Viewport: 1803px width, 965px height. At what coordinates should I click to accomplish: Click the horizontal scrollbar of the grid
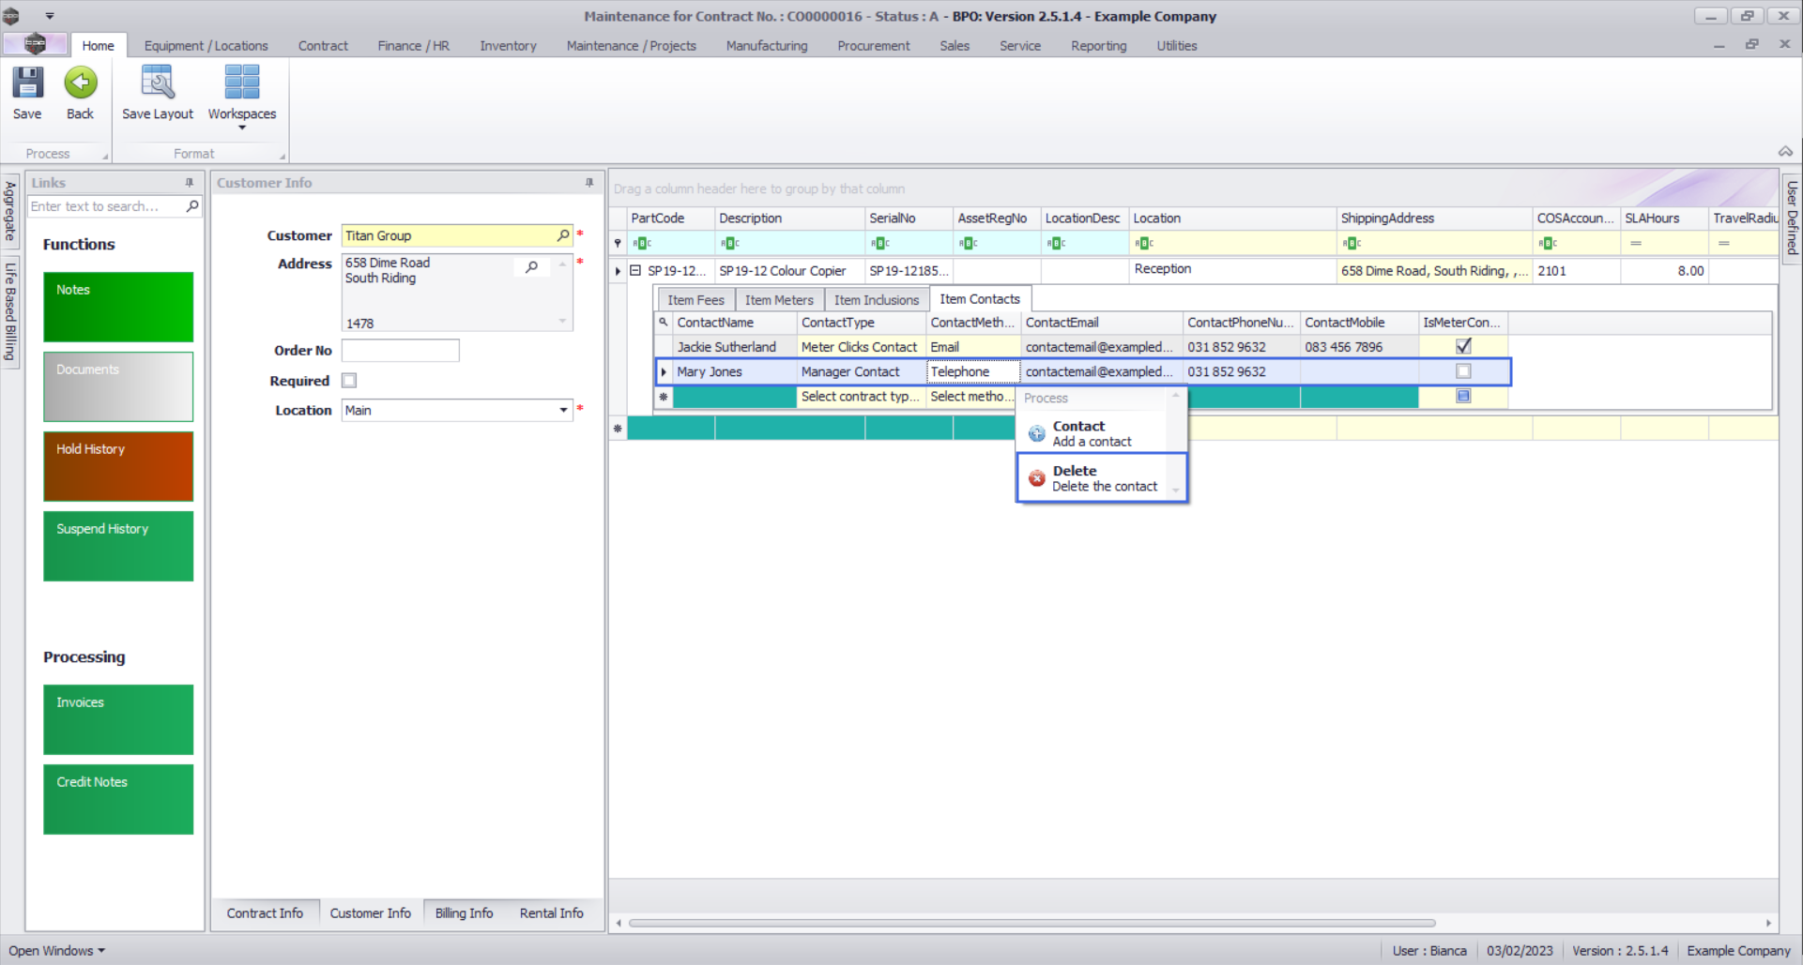1032,923
